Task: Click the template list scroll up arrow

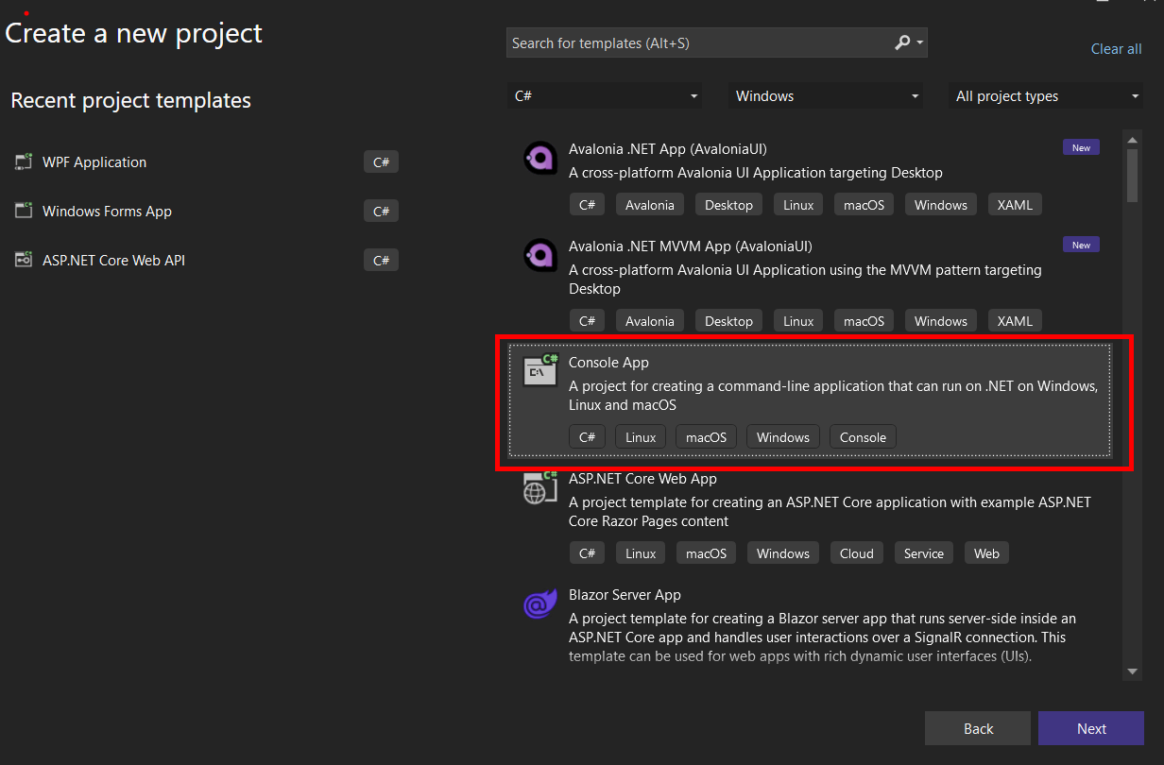Action: (x=1132, y=140)
